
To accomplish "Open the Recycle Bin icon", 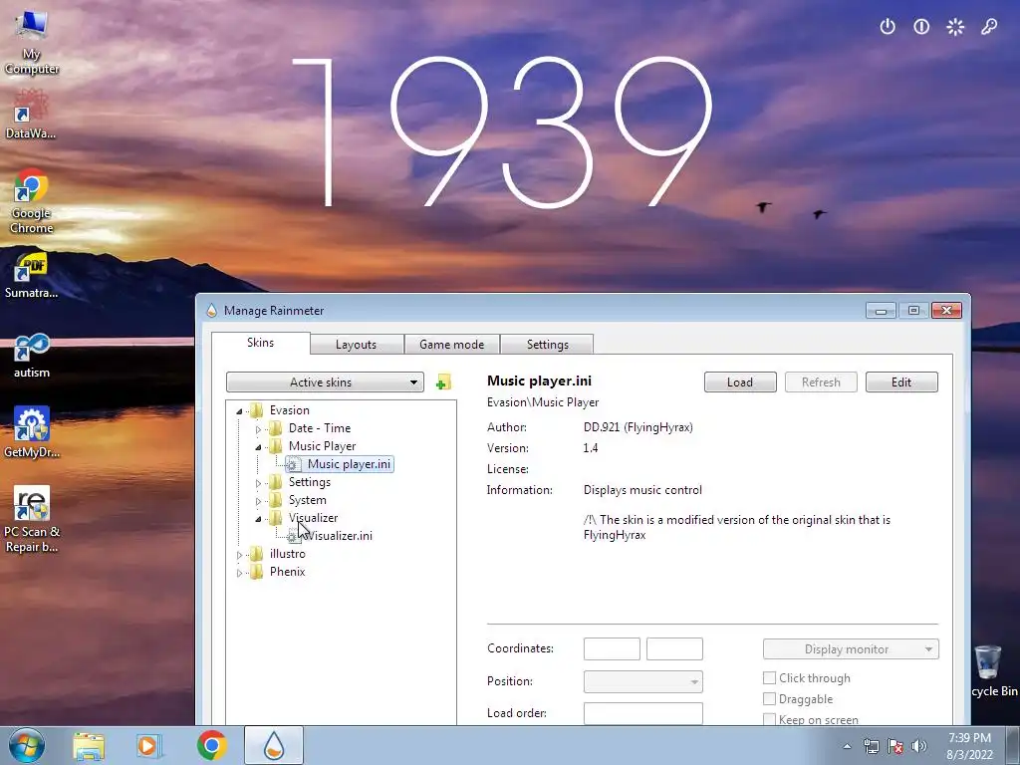I will click(993, 670).
